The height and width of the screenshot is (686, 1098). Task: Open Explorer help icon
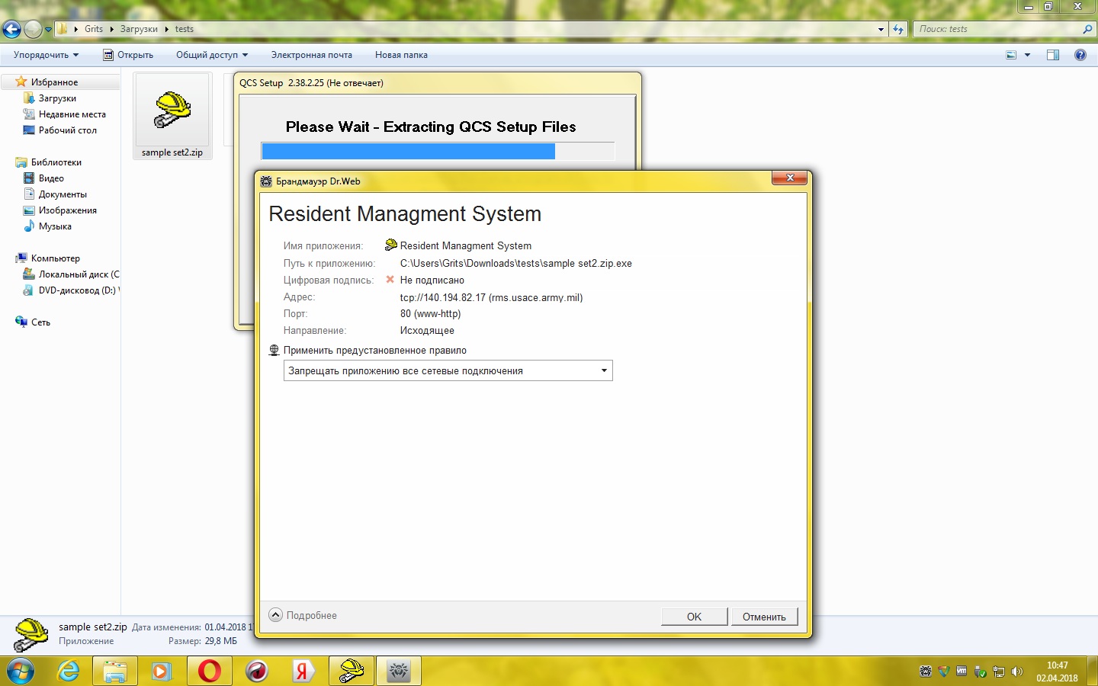pyautogui.click(x=1080, y=55)
